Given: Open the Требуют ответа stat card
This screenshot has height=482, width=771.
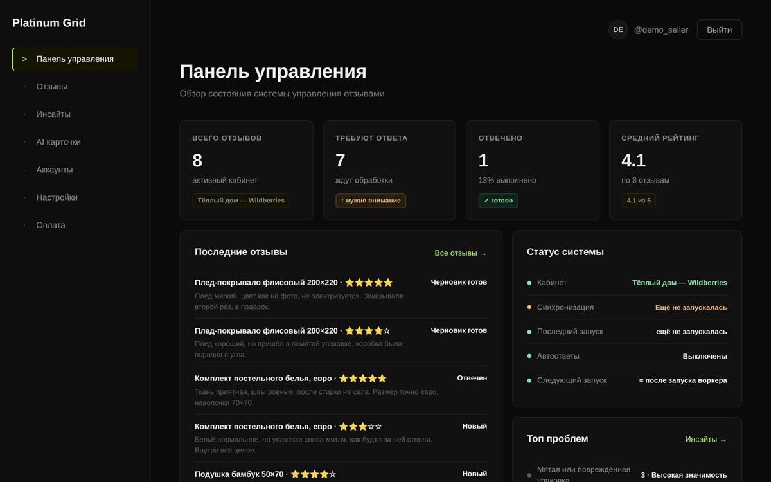Looking at the screenshot, I should point(389,170).
